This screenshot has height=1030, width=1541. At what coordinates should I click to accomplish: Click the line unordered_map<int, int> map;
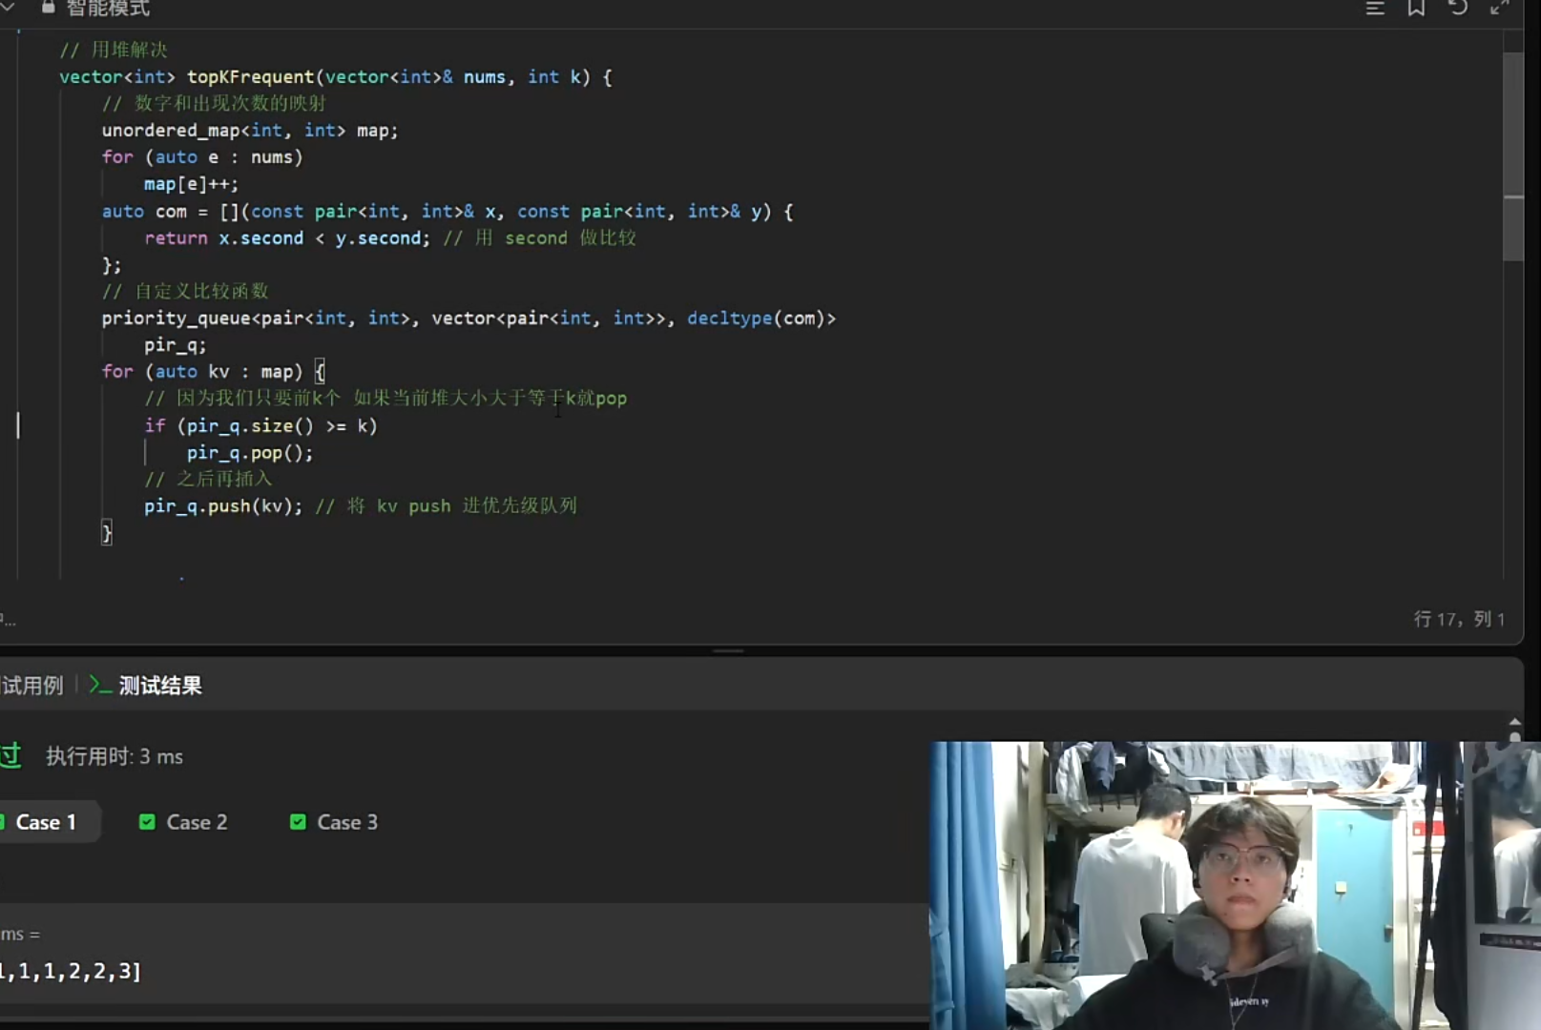click(x=250, y=131)
